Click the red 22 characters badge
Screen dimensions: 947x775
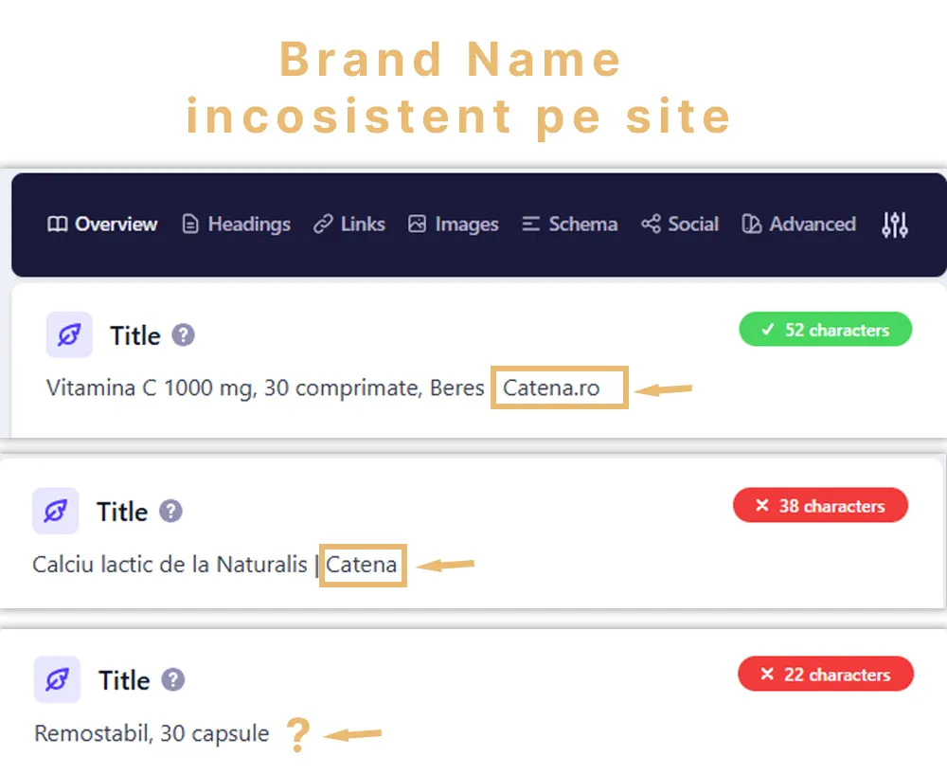pyautogui.click(x=825, y=675)
